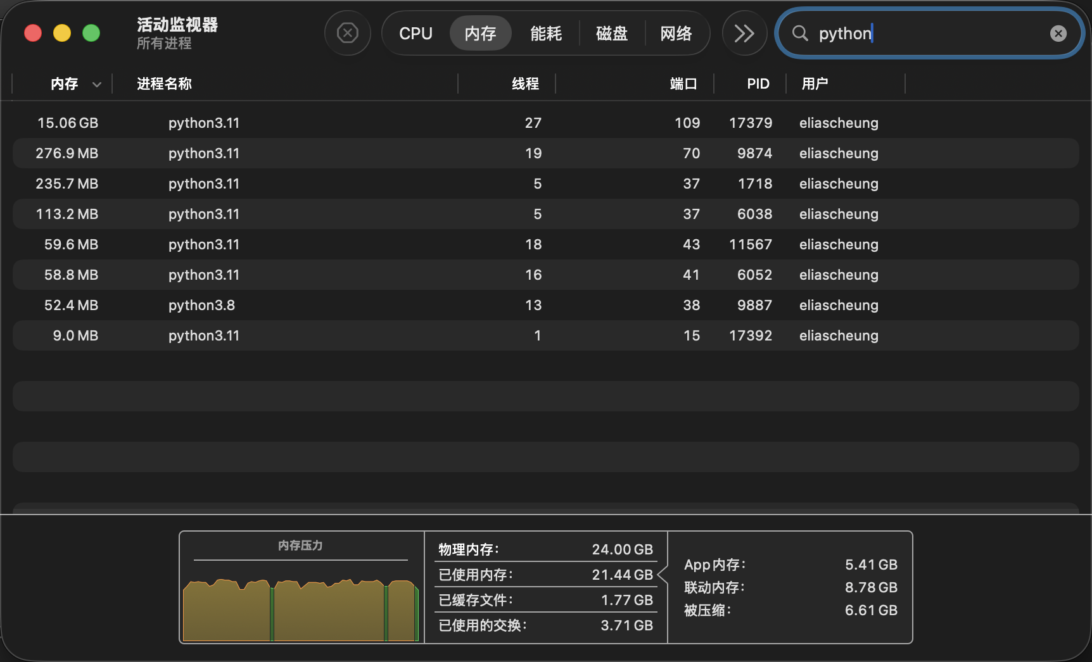Sort by 端口 column header
Image resolution: width=1092 pixels, height=662 pixels.
[x=683, y=84]
